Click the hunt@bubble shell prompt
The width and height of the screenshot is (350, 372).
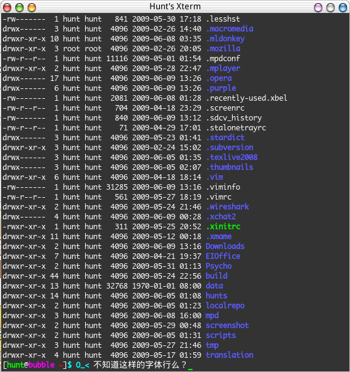point(35,365)
